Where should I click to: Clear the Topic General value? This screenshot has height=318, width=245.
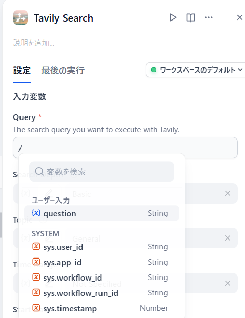coord(228,238)
